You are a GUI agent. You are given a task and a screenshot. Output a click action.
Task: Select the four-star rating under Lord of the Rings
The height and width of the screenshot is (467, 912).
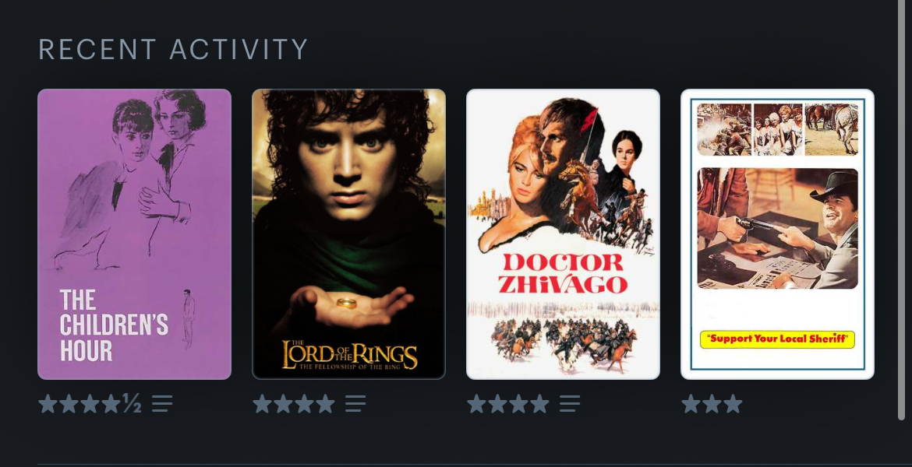tap(294, 404)
